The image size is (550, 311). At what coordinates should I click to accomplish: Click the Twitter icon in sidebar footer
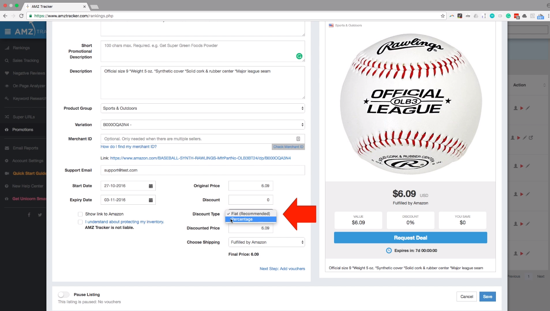(40, 215)
